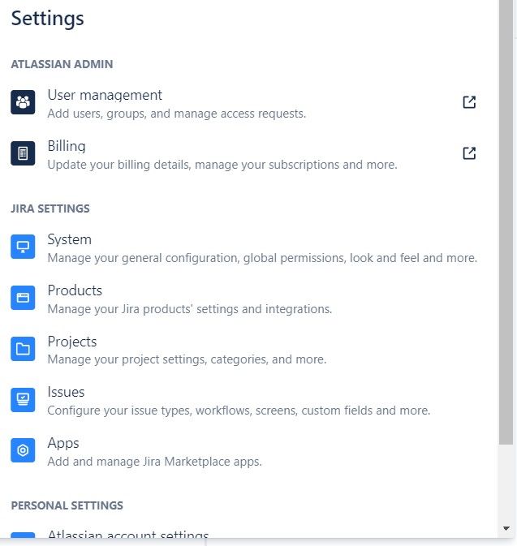Click 'Manage your general configuration' description
The image size is (517, 546).
262,258
